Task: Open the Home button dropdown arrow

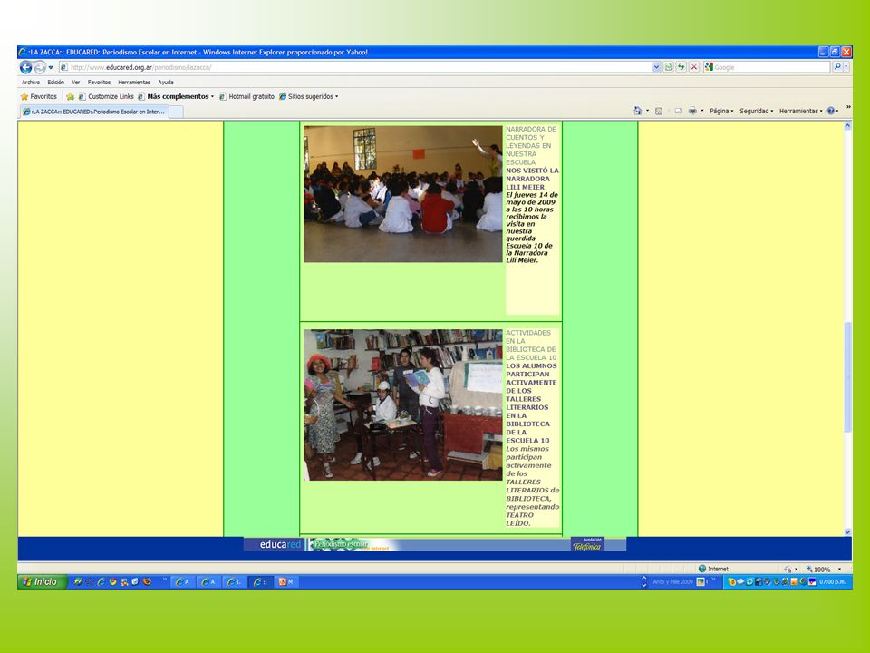Action: tap(647, 111)
